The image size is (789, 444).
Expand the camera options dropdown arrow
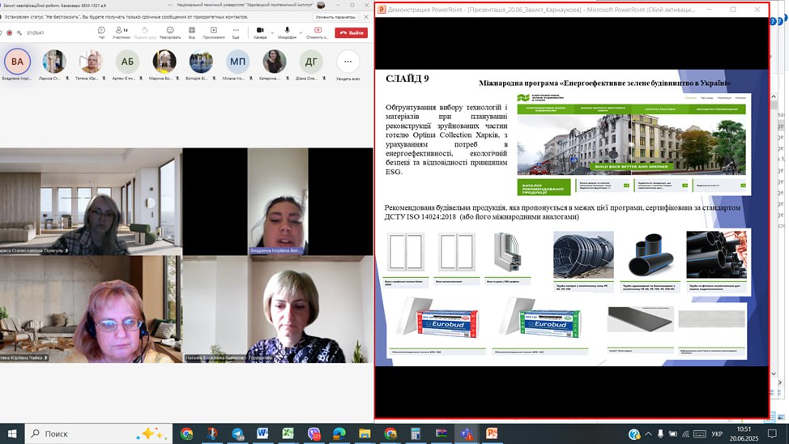click(x=271, y=32)
